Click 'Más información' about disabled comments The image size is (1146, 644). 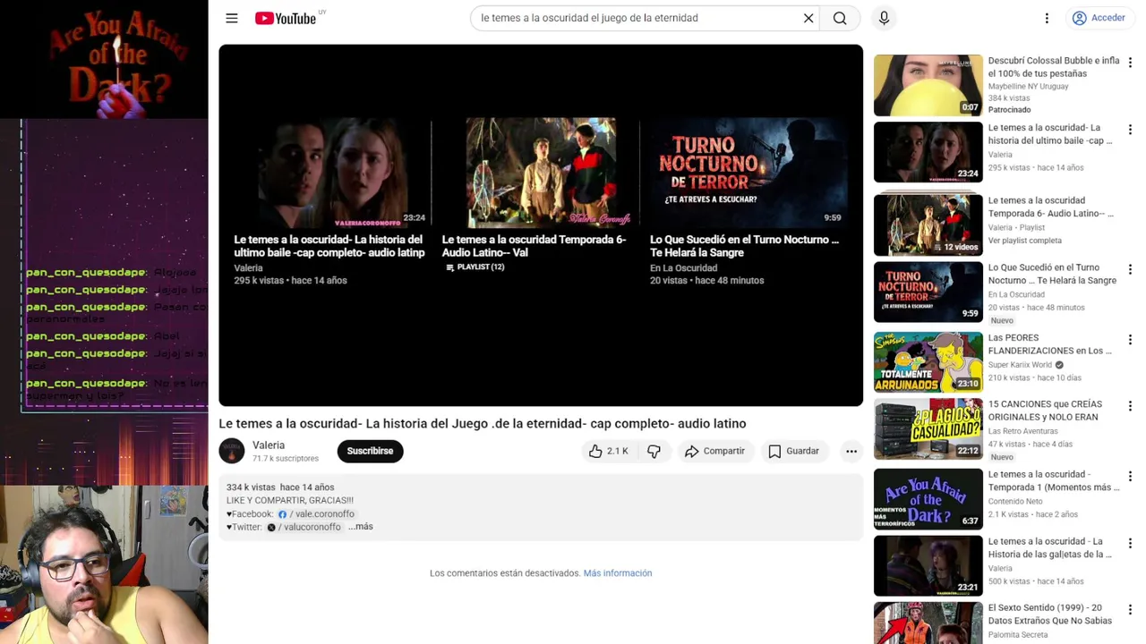[x=618, y=573]
